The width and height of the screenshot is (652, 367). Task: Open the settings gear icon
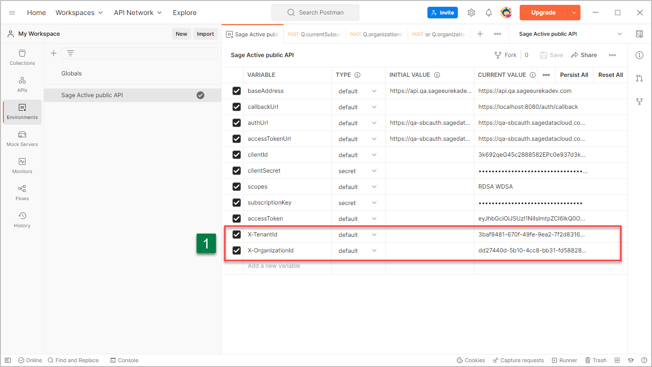[x=471, y=13]
